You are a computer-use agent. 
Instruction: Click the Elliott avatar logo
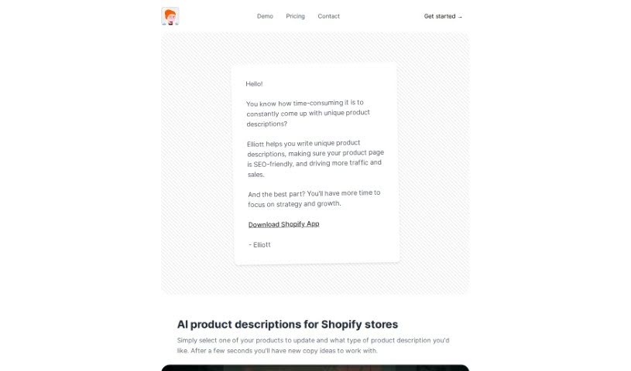(x=170, y=16)
